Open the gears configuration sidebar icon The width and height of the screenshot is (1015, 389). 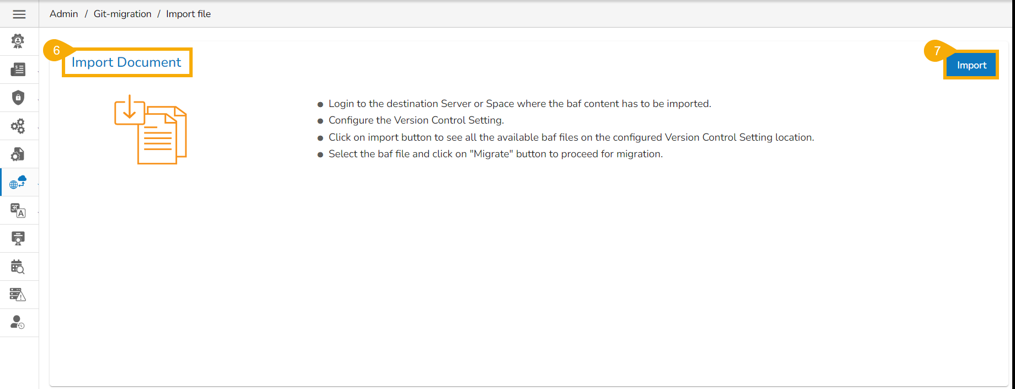tap(18, 126)
